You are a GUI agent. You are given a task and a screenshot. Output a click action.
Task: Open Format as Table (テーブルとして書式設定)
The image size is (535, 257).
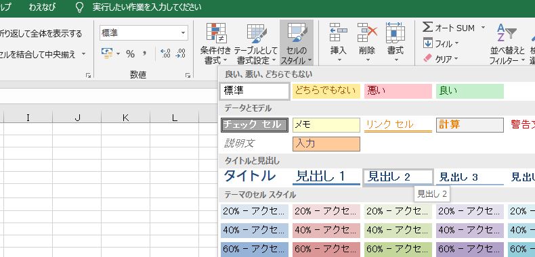click(256, 43)
